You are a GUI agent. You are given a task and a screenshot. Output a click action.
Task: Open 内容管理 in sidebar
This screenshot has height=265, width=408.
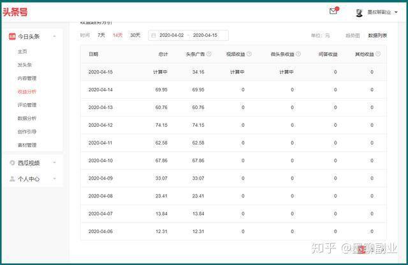(x=27, y=78)
